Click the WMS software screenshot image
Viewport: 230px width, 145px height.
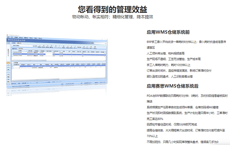pos(57,65)
